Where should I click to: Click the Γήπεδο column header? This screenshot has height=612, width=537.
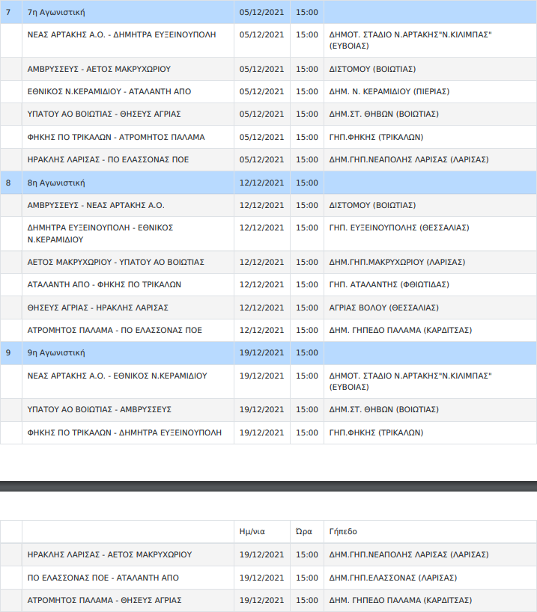pyautogui.click(x=343, y=532)
